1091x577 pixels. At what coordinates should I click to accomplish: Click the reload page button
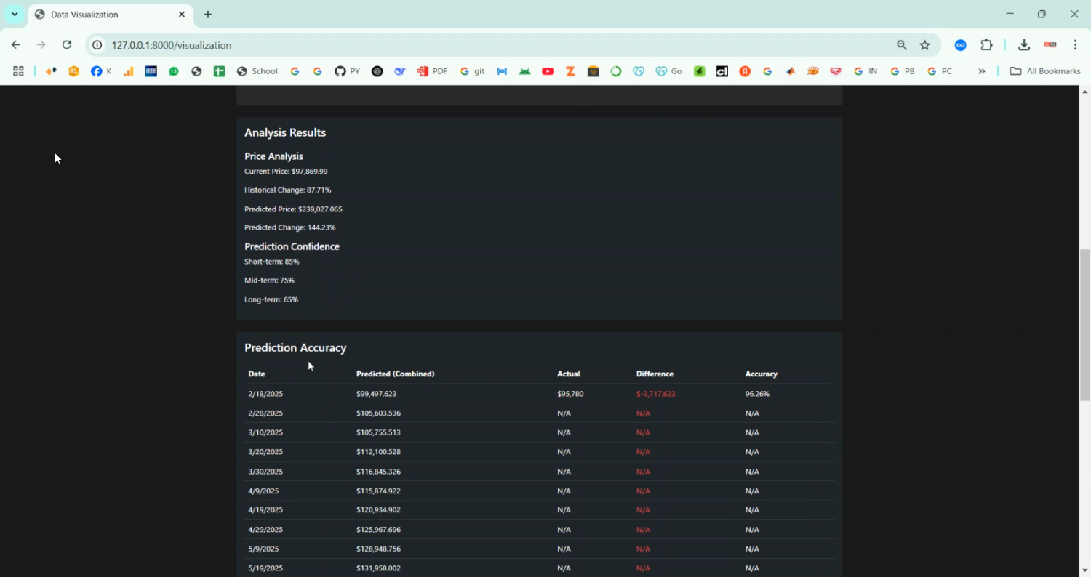point(66,45)
